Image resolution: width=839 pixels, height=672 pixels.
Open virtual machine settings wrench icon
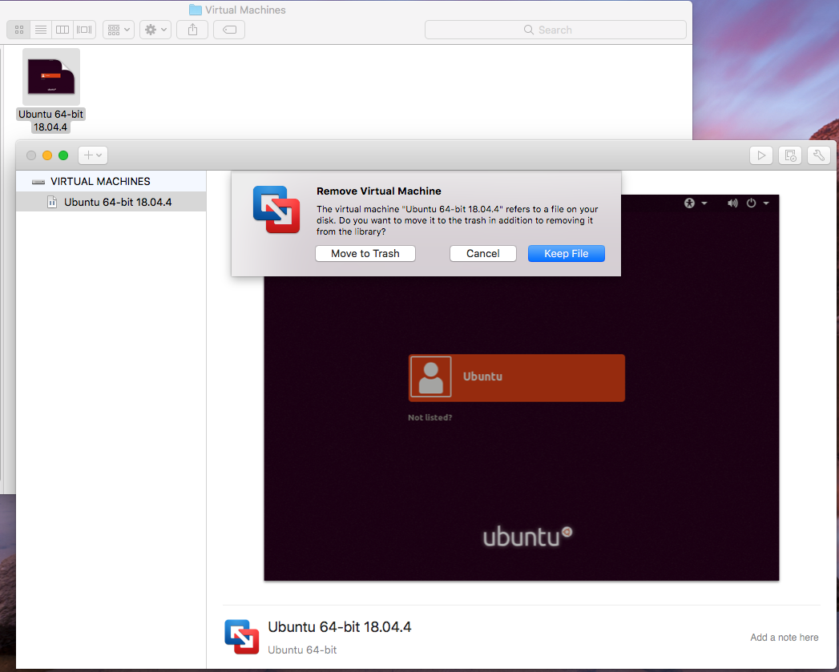(x=819, y=155)
